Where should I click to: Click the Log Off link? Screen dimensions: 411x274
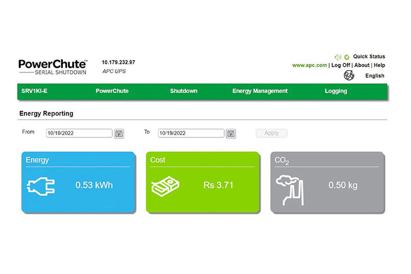pos(341,65)
